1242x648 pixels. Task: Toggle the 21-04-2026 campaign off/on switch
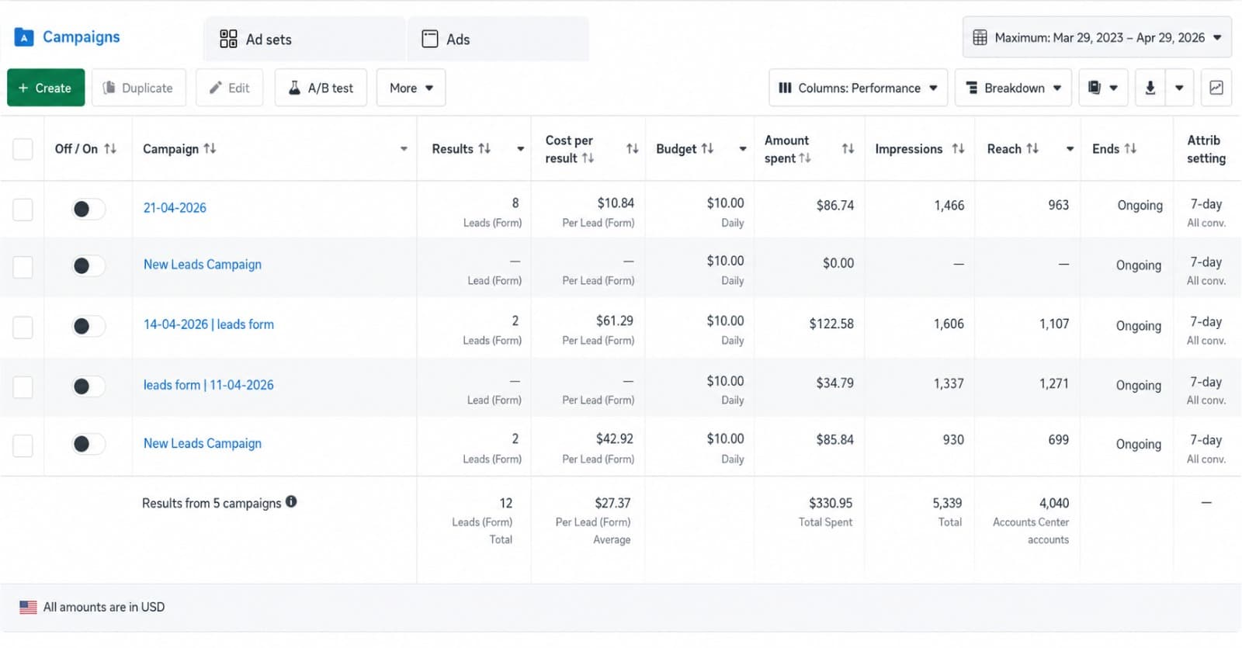(x=88, y=209)
